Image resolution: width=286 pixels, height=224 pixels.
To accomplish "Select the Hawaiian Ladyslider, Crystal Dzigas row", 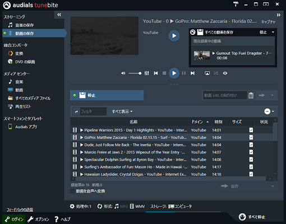I will coord(172,174).
